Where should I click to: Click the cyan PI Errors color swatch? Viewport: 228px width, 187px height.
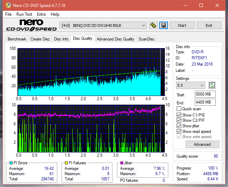11,163
